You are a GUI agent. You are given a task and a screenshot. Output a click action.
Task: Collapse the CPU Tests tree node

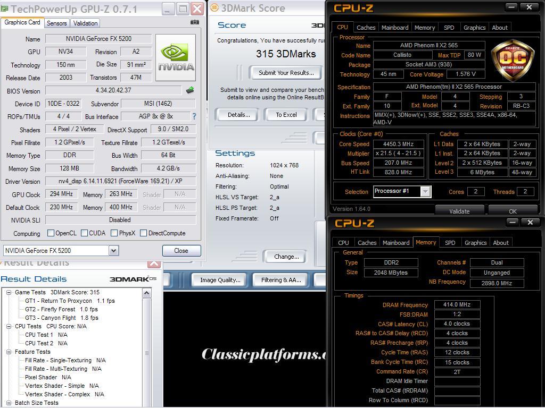[x=9, y=327]
